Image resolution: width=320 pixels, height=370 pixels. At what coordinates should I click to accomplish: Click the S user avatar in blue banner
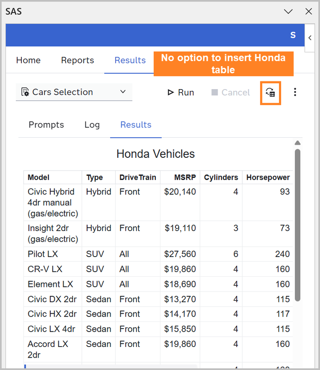coord(293,35)
